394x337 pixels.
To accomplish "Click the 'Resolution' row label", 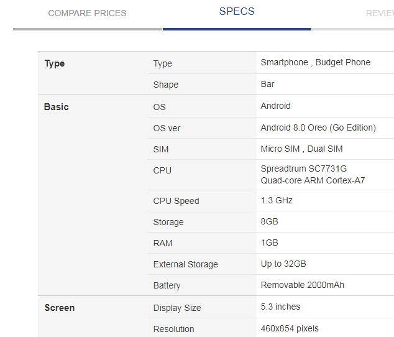I will click(173, 329).
